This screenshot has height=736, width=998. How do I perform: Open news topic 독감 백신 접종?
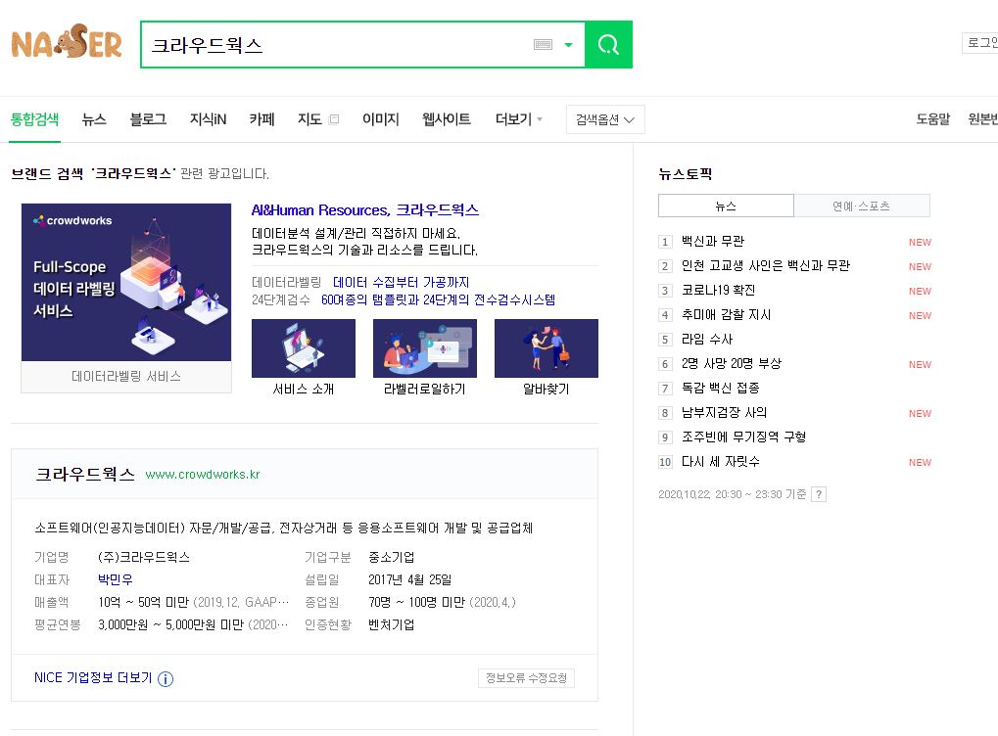click(x=721, y=388)
